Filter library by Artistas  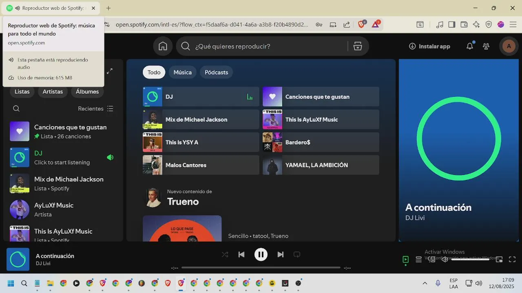53,92
